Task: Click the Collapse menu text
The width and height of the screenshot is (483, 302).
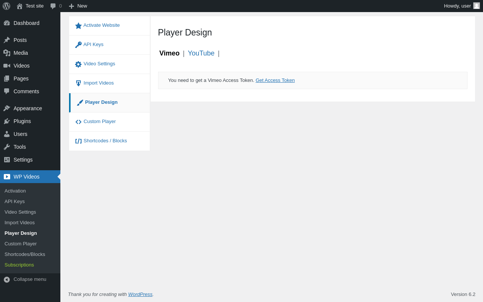Action: point(30,279)
